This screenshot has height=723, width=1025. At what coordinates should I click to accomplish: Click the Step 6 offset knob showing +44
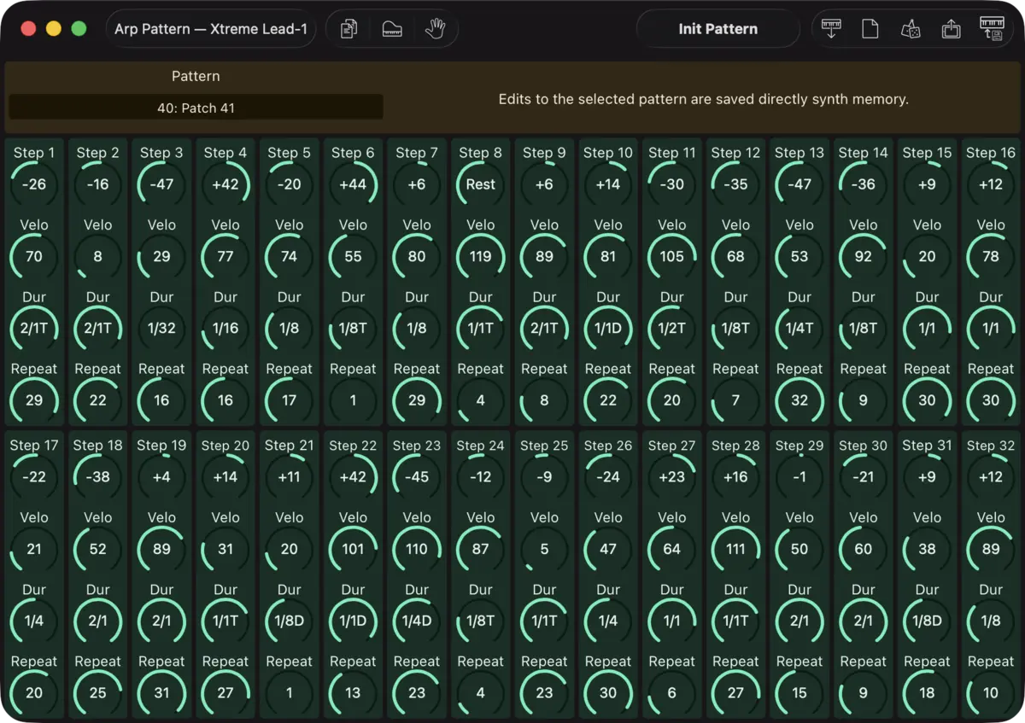coord(353,184)
